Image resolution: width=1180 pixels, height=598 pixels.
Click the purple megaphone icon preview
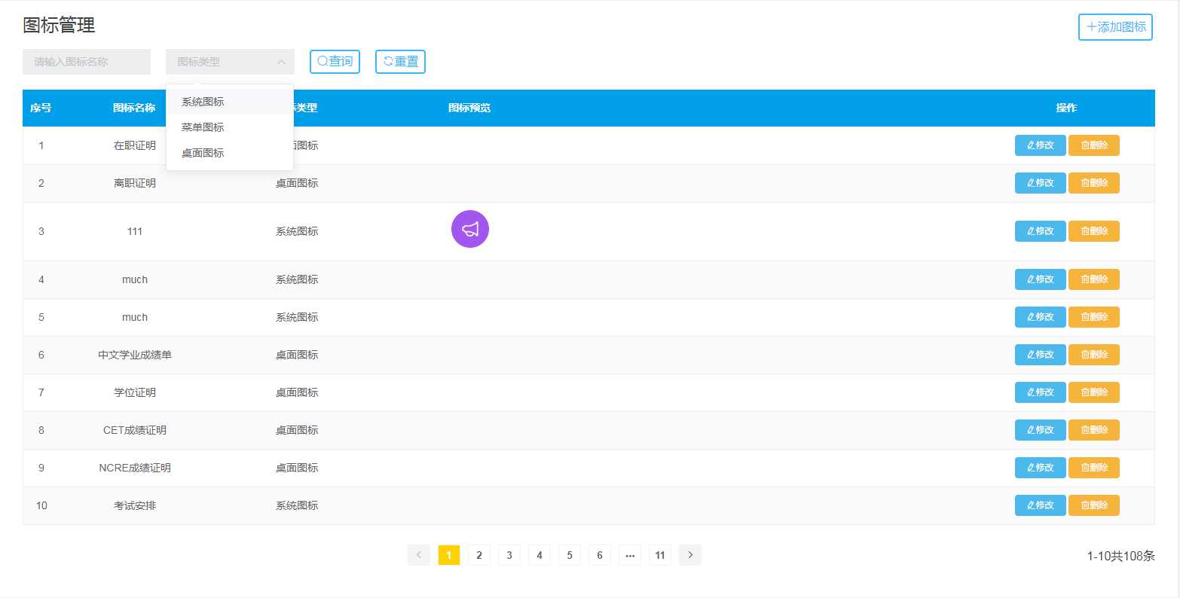click(x=470, y=229)
